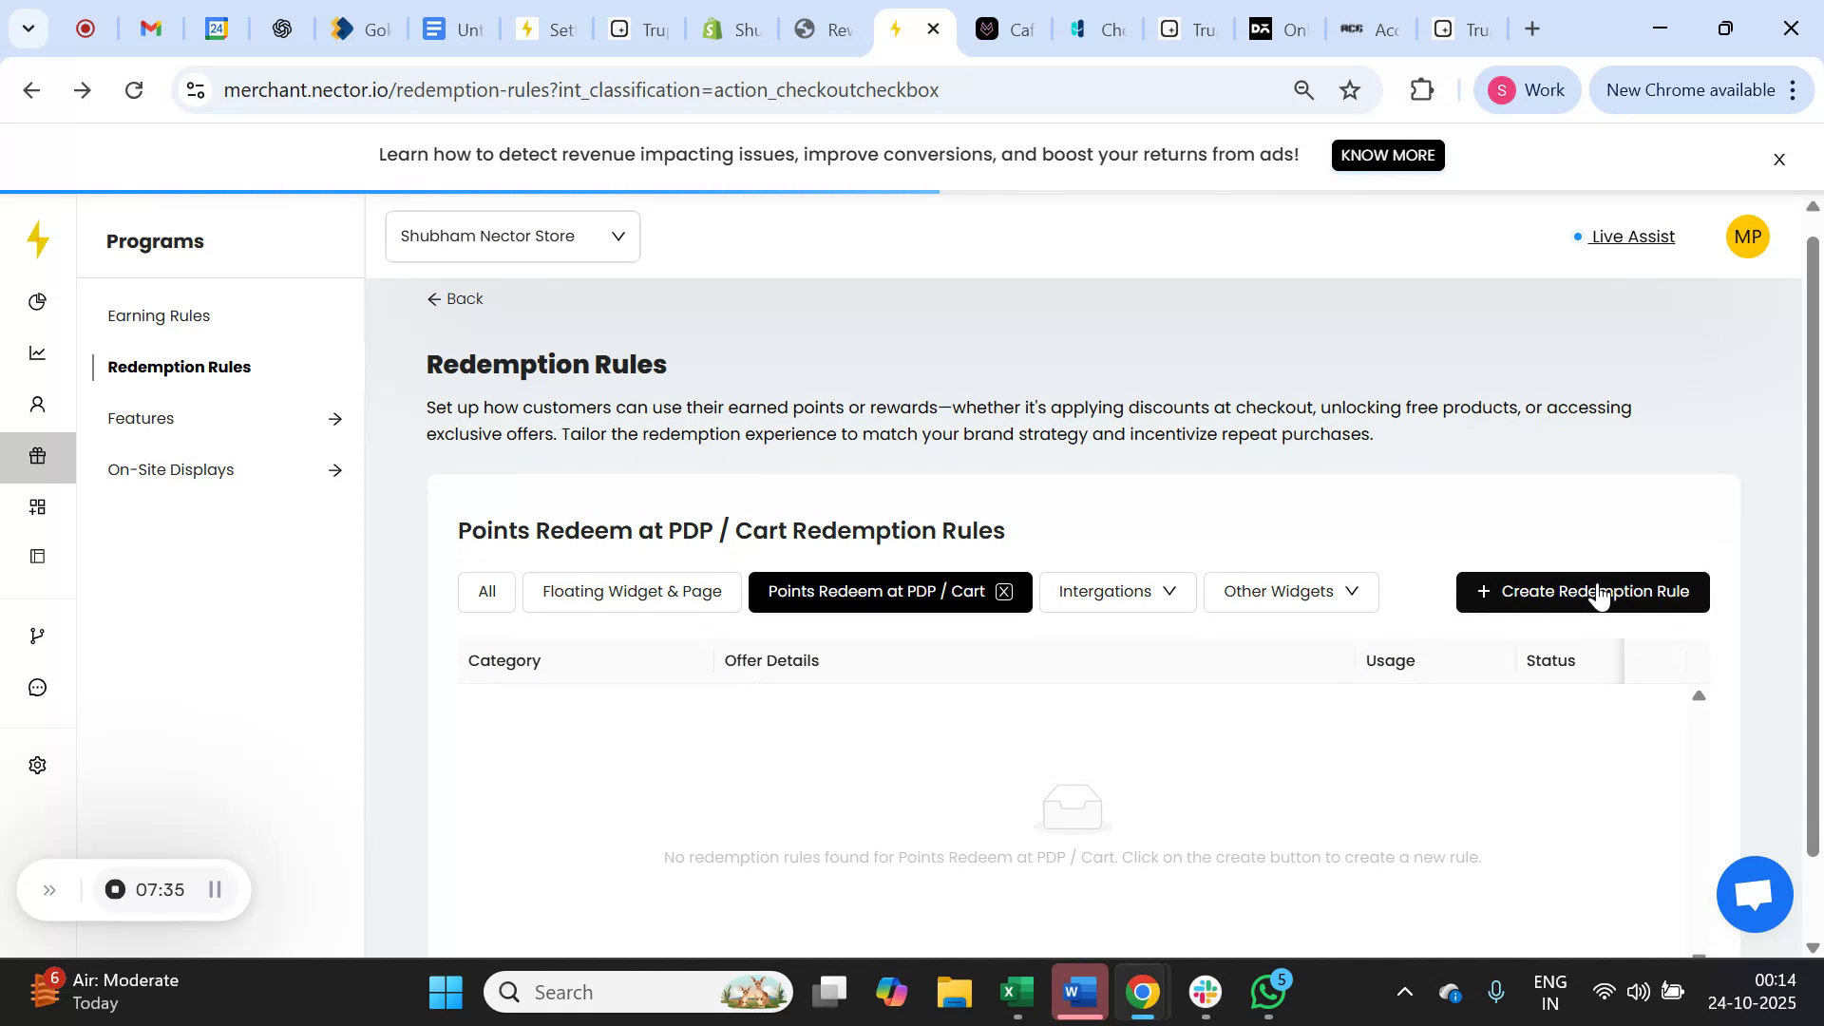
Task: Select the All filter chip
Action: [485, 591]
